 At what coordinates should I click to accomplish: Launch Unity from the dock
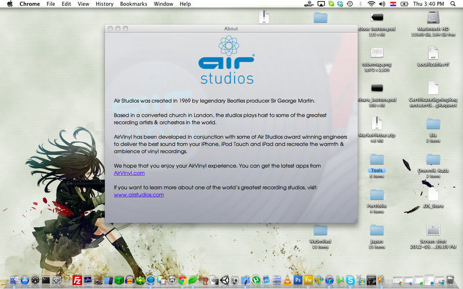225,280
